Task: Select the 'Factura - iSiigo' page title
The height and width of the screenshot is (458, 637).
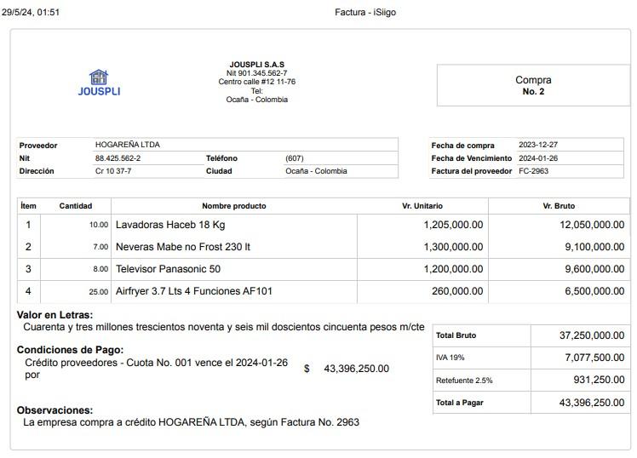Action: 365,12
